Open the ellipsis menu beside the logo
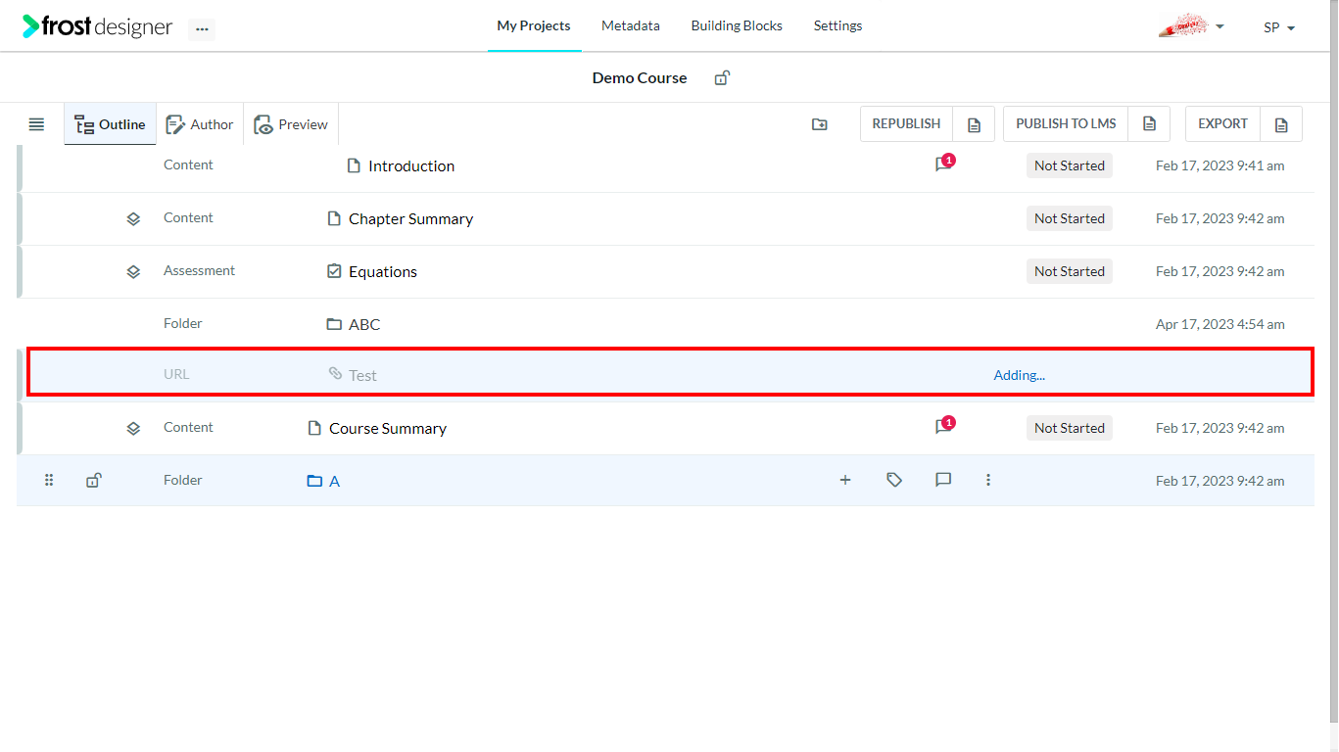 202,28
